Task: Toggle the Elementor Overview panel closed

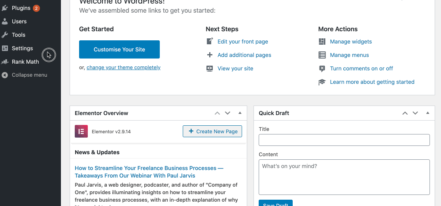Action: [240, 113]
